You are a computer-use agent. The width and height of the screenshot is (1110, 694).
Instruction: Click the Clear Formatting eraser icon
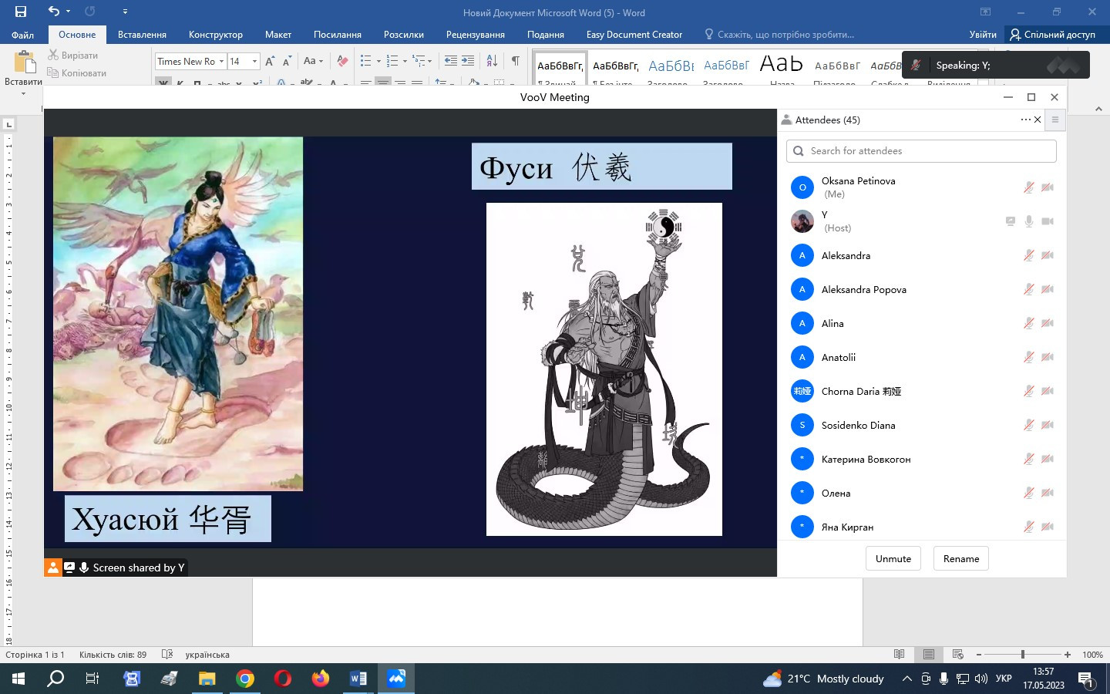tap(343, 61)
